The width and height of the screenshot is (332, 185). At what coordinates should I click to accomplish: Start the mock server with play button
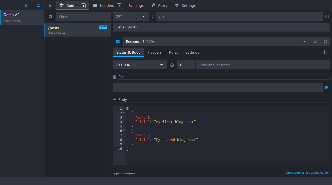click(50, 6)
